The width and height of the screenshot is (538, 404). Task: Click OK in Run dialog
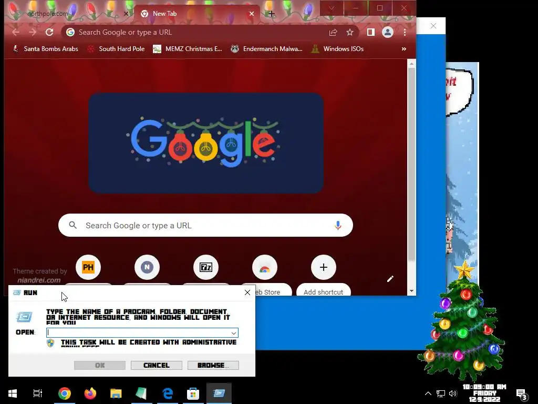[100, 365]
